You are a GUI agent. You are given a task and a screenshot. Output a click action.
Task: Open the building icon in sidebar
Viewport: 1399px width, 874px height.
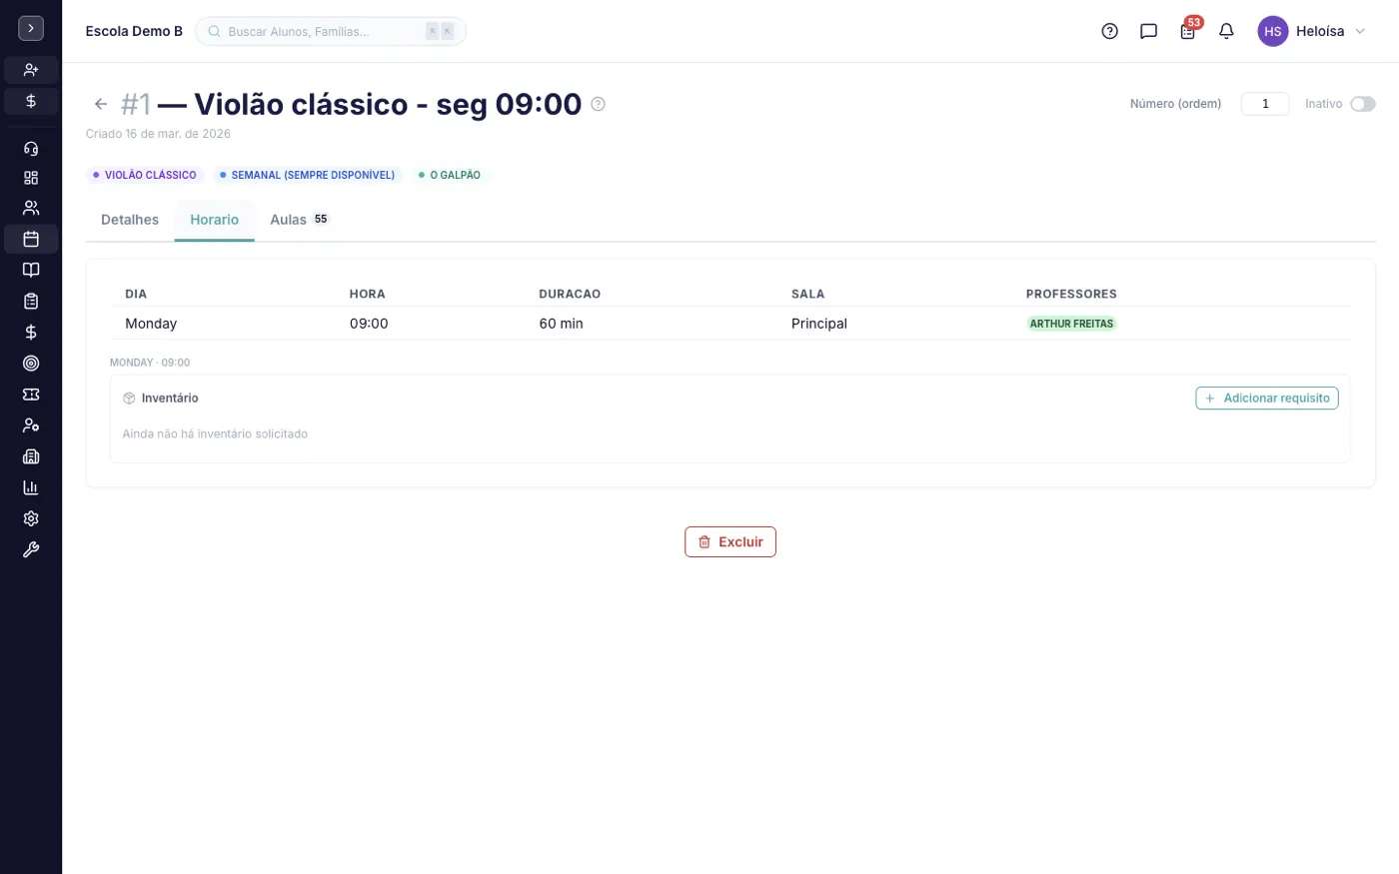[x=31, y=456]
